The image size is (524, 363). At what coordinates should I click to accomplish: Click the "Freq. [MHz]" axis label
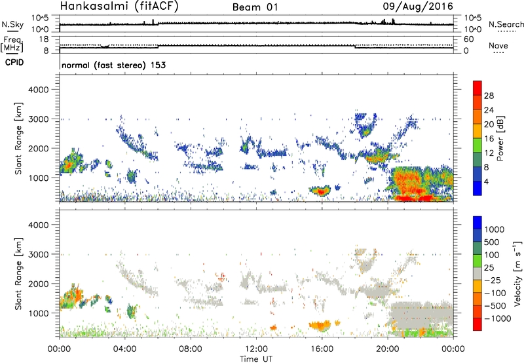click(x=12, y=45)
